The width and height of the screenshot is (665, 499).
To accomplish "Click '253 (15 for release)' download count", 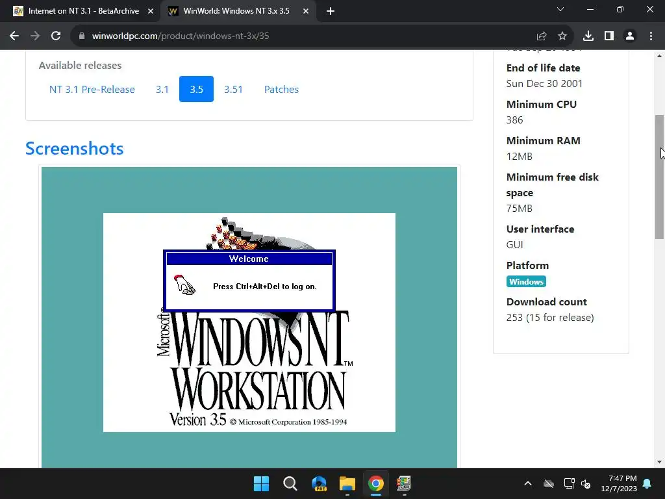I will (550, 318).
